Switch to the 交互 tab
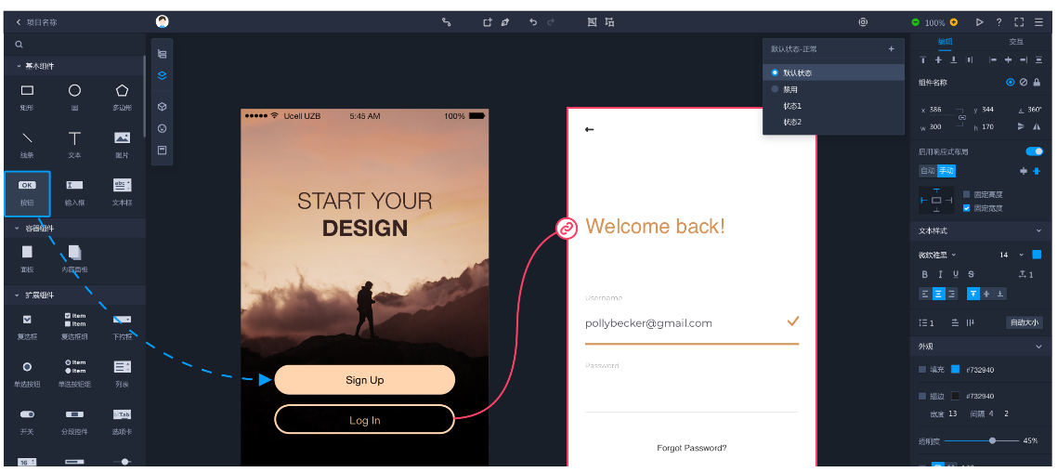The height and width of the screenshot is (472, 1057). click(x=1016, y=42)
